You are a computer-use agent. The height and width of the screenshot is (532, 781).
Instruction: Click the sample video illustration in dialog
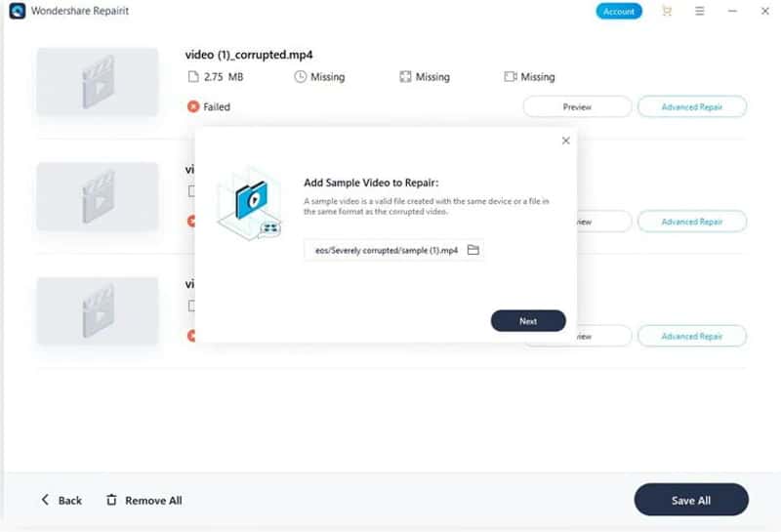pos(249,202)
